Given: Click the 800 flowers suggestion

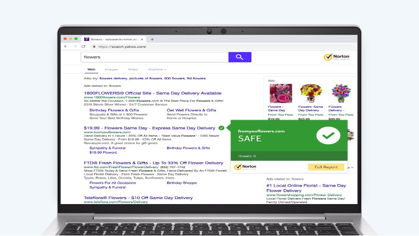Looking at the screenshot, I should click(x=175, y=78).
